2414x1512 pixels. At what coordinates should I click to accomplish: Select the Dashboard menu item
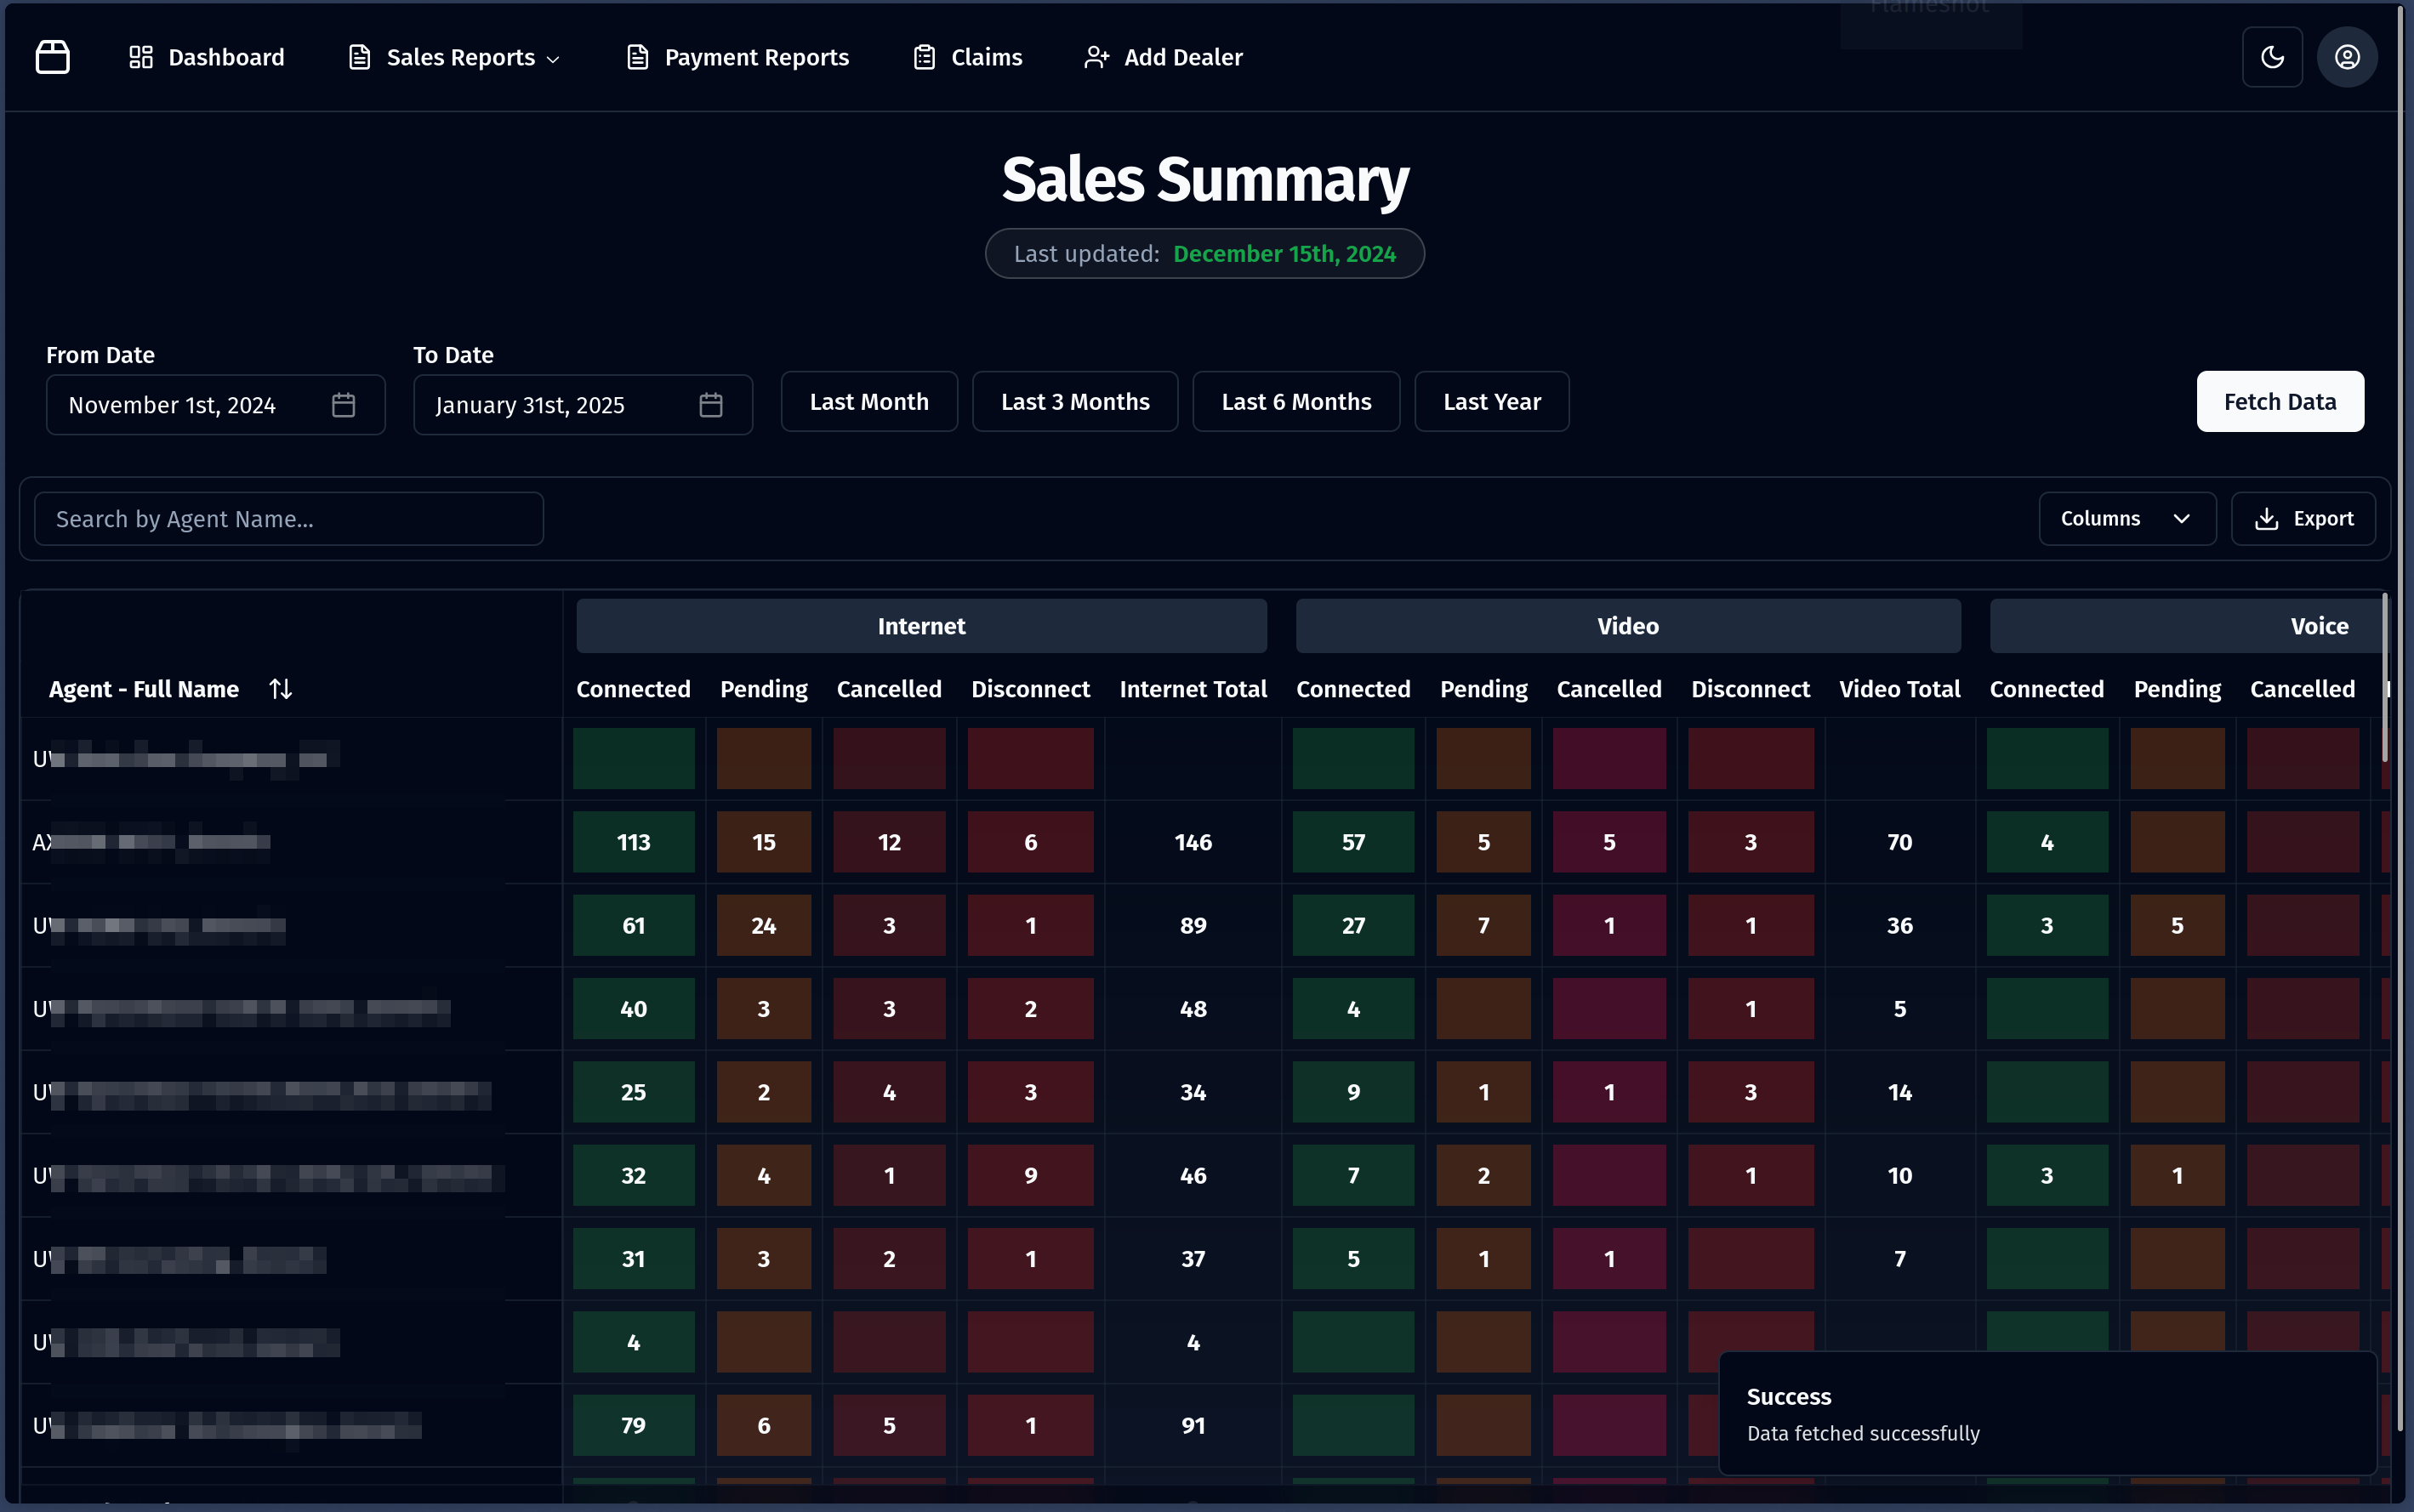pyautogui.click(x=207, y=56)
